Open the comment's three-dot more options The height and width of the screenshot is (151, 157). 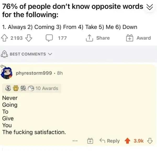[x=76, y=141]
